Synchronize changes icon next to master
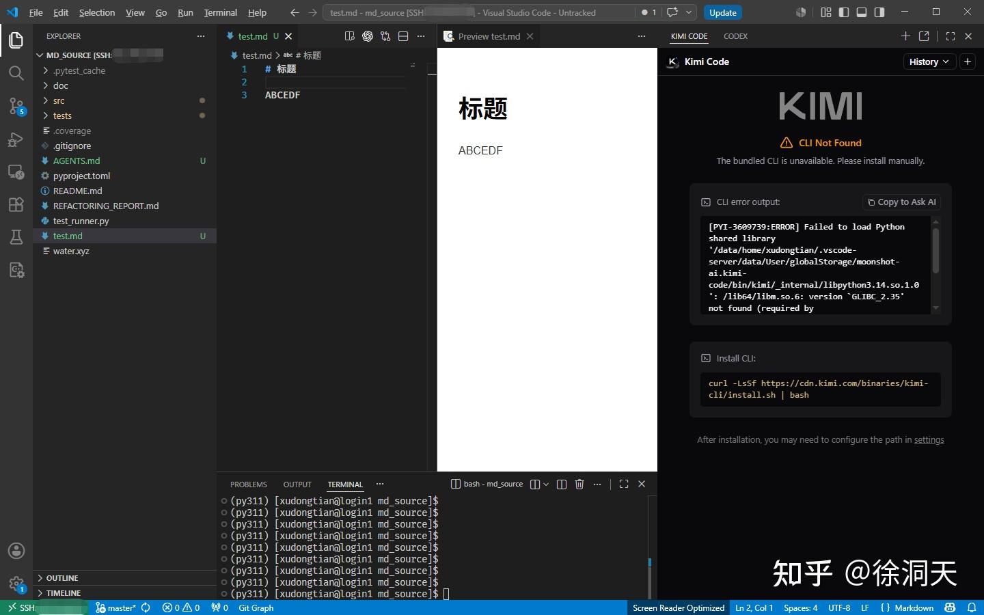This screenshot has width=984, height=615. pyautogui.click(x=146, y=607)
